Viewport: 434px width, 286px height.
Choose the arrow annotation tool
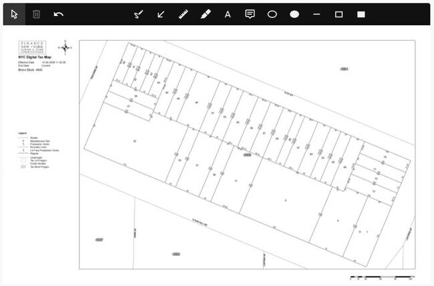click(x=161, y=14)
